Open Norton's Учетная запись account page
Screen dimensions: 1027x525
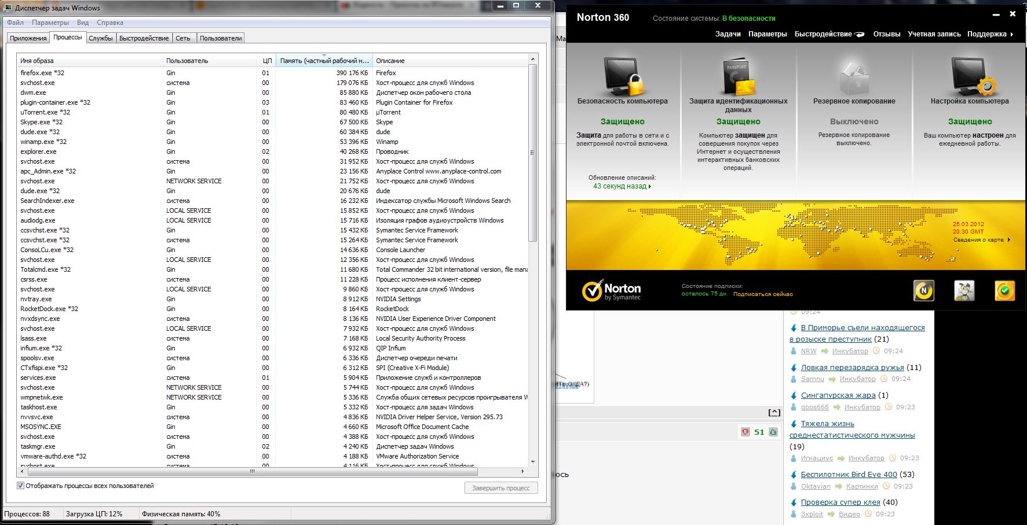click(x=934, y=34)
